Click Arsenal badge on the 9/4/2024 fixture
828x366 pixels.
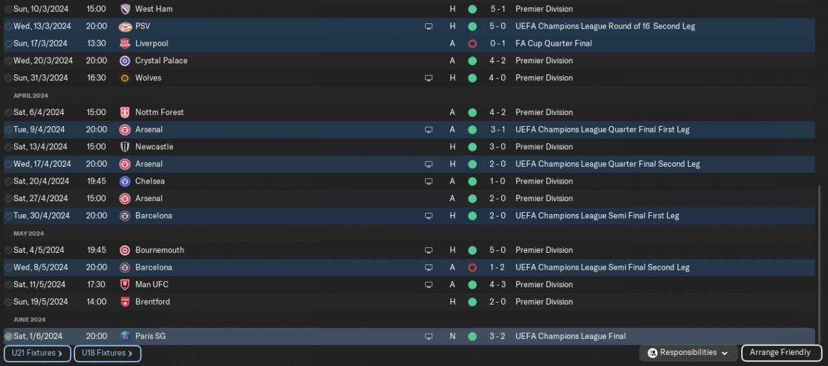(x=125, y=130)
